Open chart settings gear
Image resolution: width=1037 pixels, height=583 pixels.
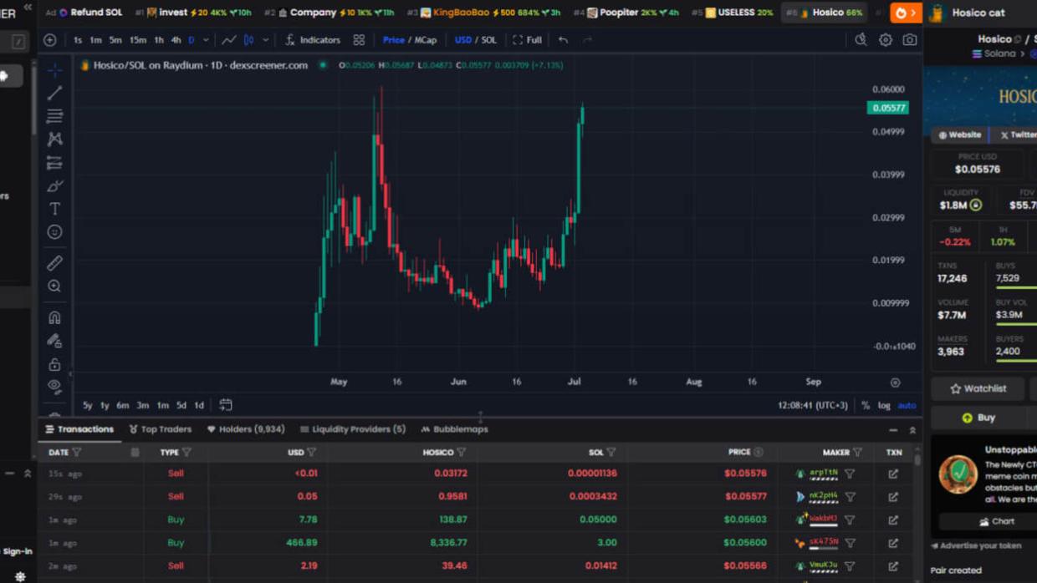(x=885, y=40)
